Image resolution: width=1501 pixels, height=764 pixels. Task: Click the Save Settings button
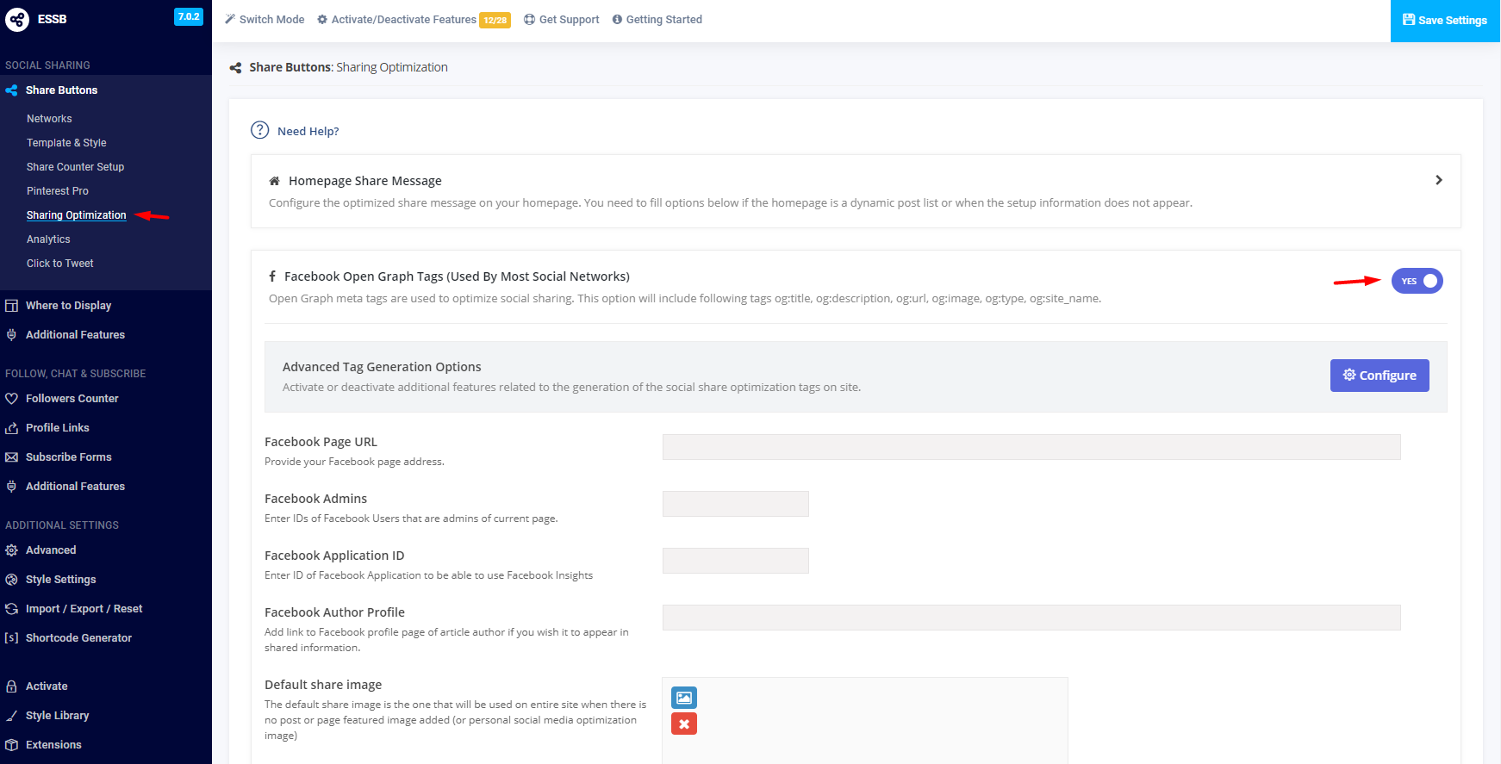click(x=1445, y=21)
